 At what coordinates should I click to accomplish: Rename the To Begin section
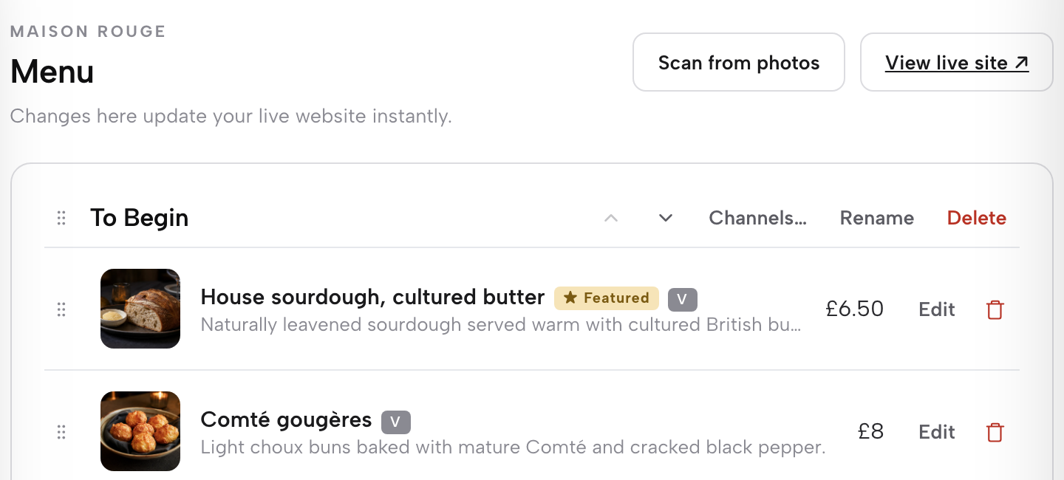click(x=877, y=218)
